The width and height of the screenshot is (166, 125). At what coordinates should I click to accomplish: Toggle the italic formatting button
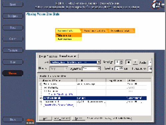coord(135,62)
